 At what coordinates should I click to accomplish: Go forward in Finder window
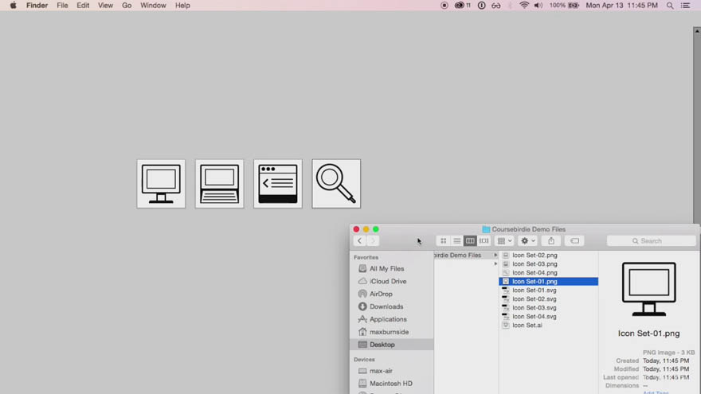coord(373,240)
